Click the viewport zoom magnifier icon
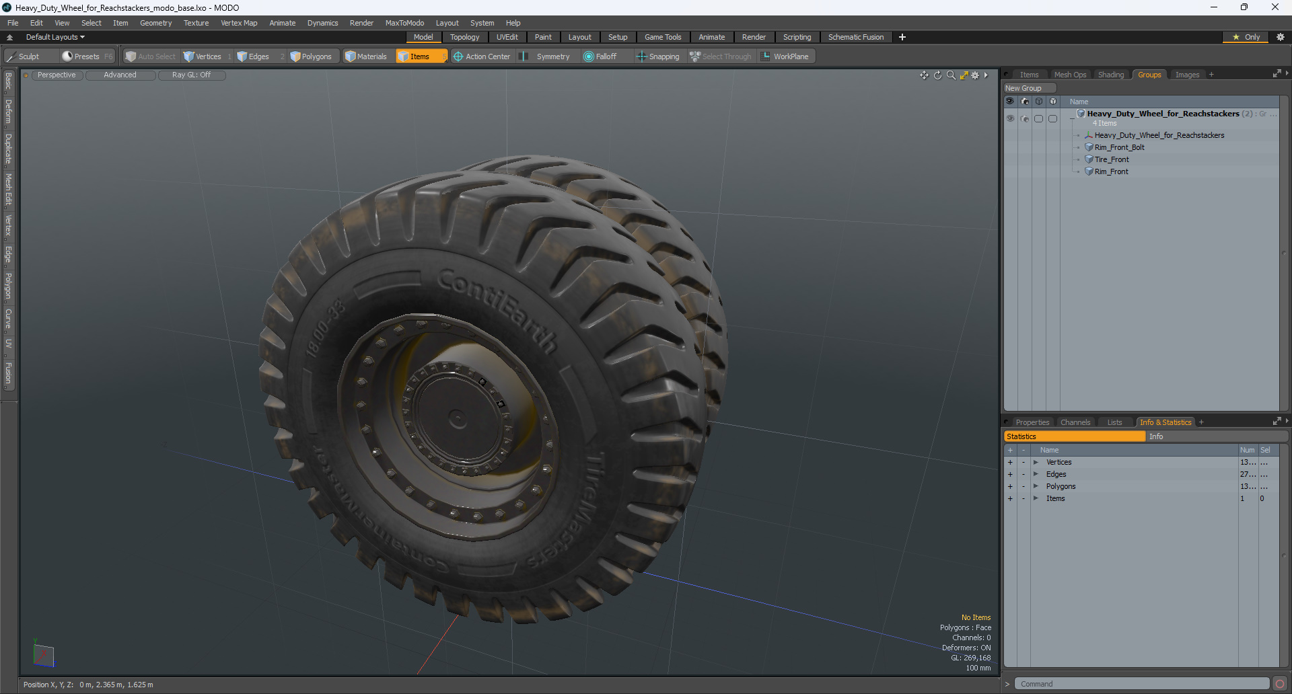 (x=951, y=75)
